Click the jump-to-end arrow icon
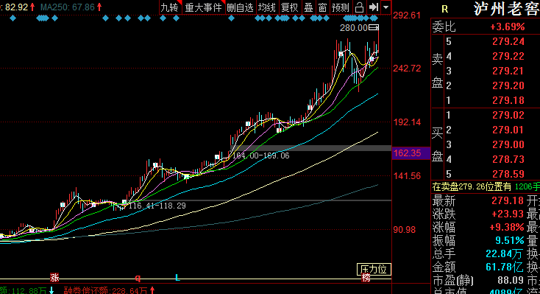540x294 pixels. click(x=373, y=7)
